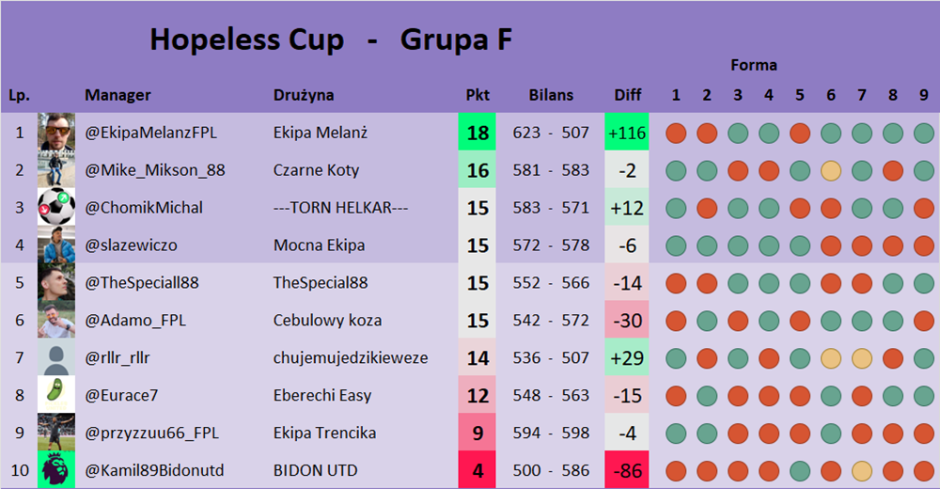Select the soccer ball avatar of @ChomikMichal
This screenshot has width=940, height=489.
tap(56, 208)
